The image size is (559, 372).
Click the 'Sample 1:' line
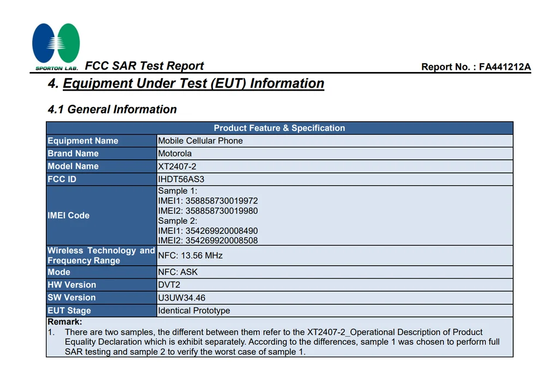coord(177,191)
